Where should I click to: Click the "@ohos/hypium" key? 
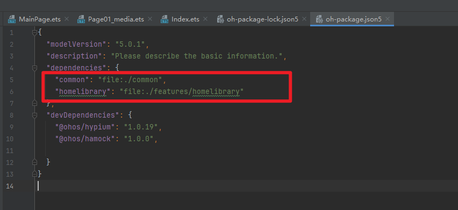pyautogui.click(x=85, y=127)
